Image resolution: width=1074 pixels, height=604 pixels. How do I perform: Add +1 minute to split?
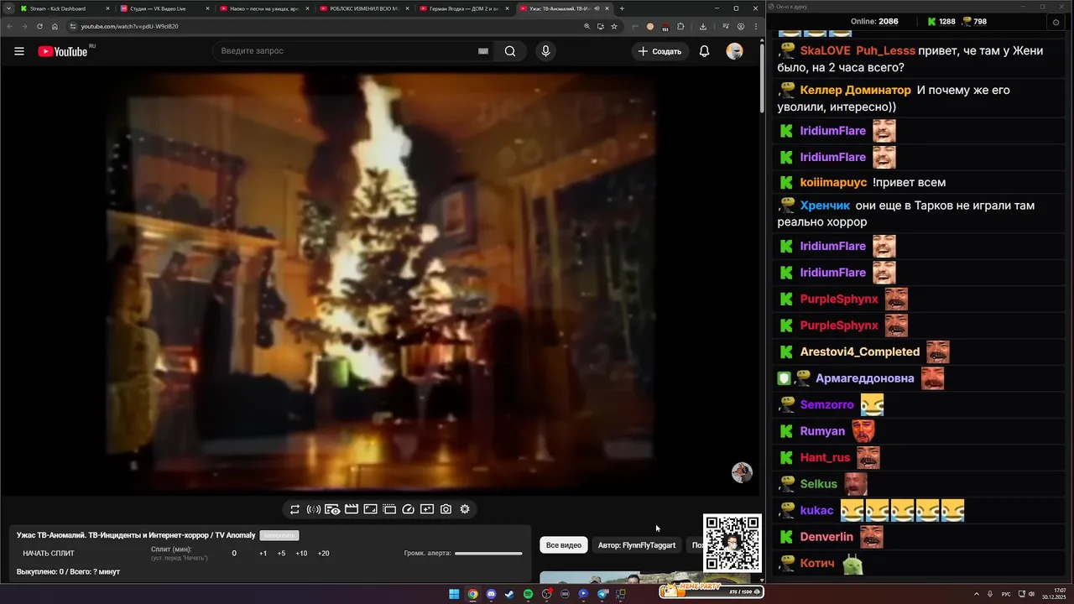(x=263, y=554)
